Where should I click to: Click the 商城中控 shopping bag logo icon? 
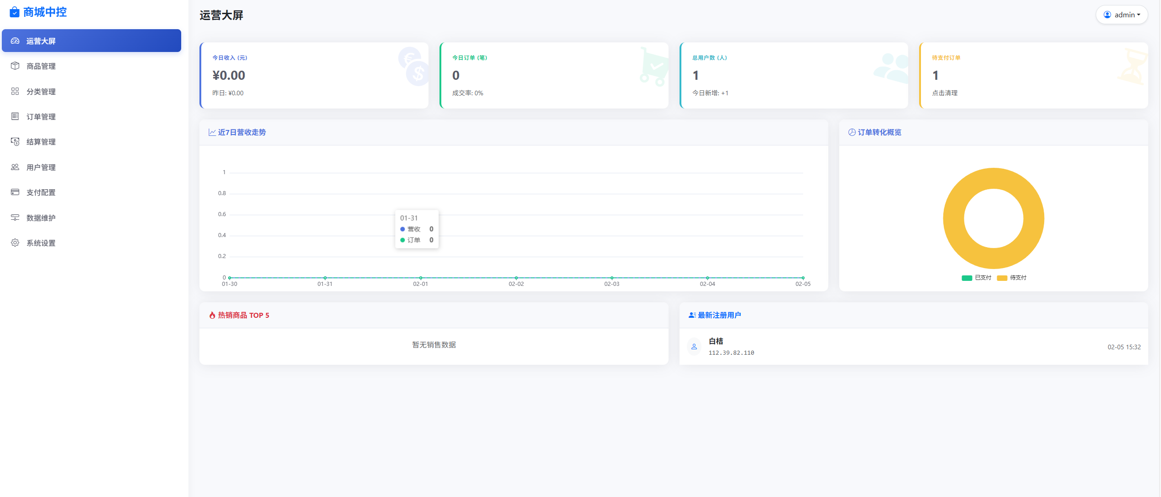[15, 12]
